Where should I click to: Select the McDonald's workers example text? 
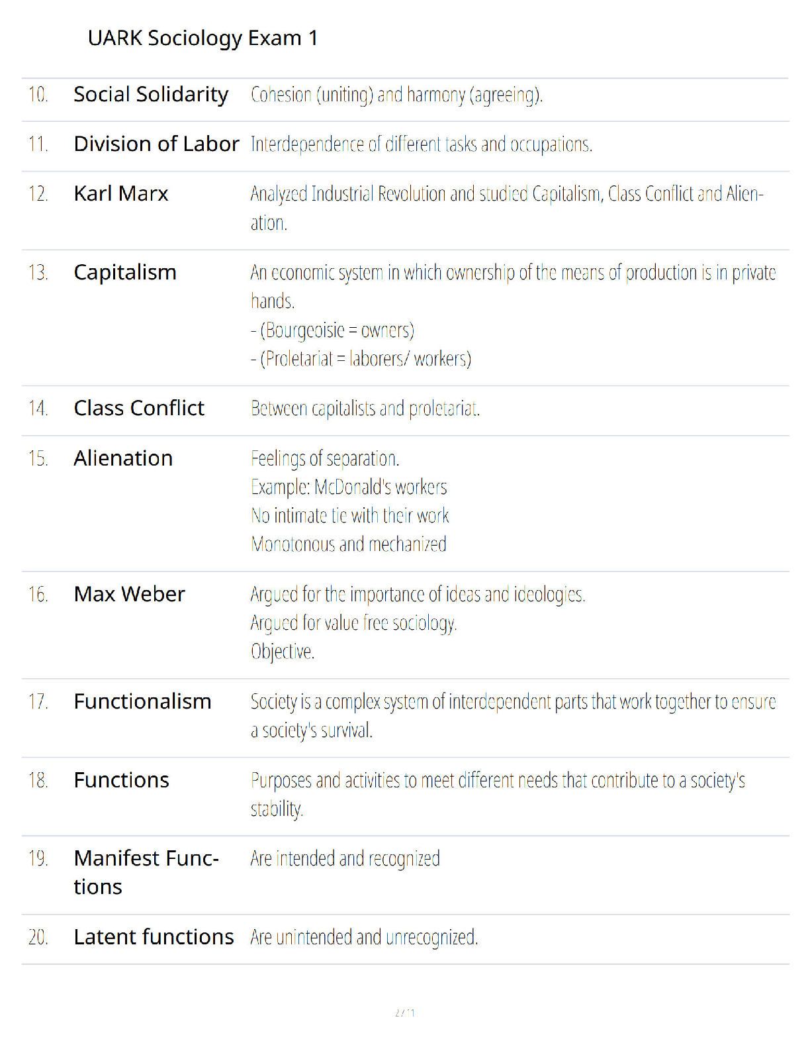349,487
